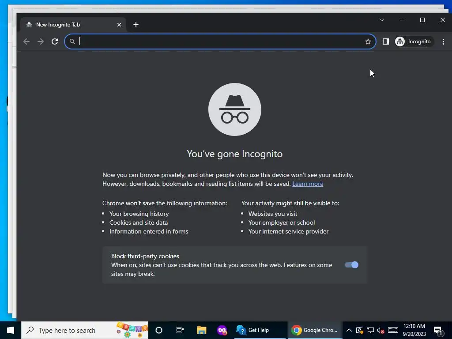
Task: Switch to Get Help on the taskbar
Action: [x=260, y=330]
